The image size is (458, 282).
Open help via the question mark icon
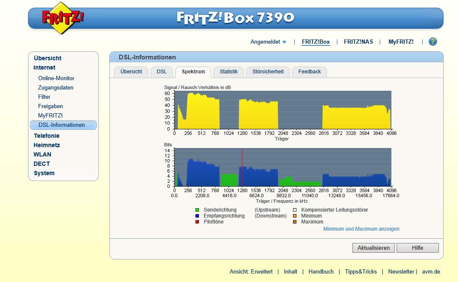click(433, 42)
